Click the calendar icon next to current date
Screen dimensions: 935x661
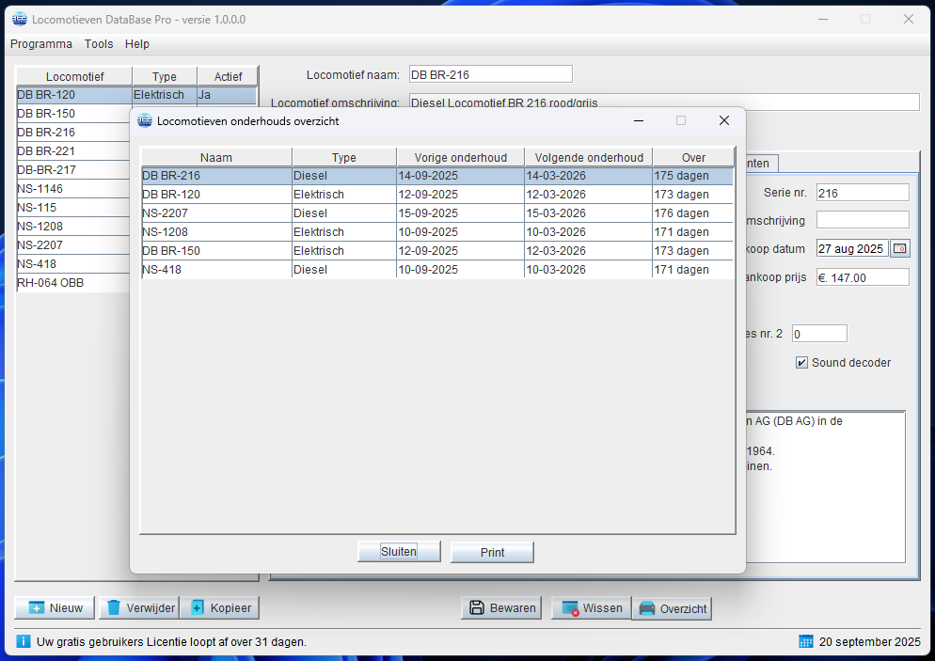point(805,641)
